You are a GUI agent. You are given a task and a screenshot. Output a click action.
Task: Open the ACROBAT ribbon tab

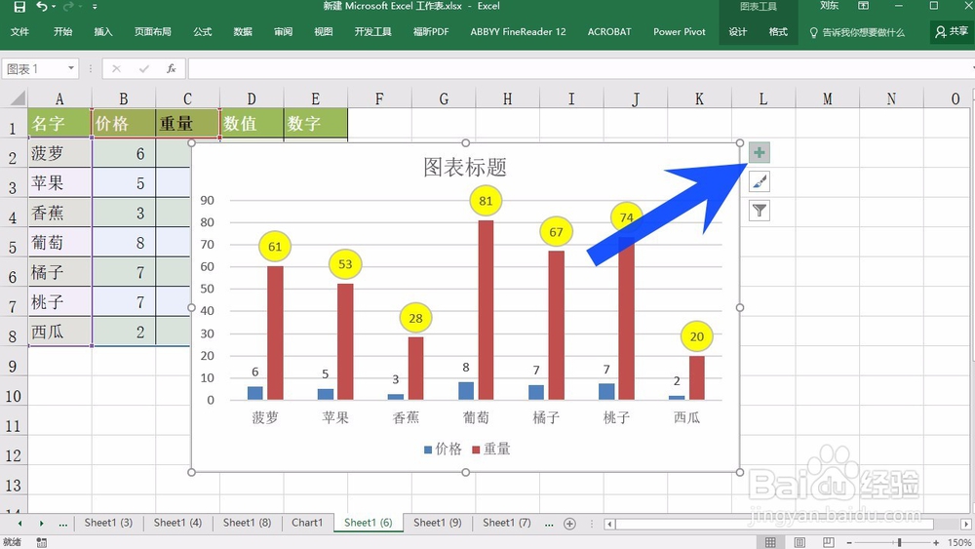[x=609, y=32]
